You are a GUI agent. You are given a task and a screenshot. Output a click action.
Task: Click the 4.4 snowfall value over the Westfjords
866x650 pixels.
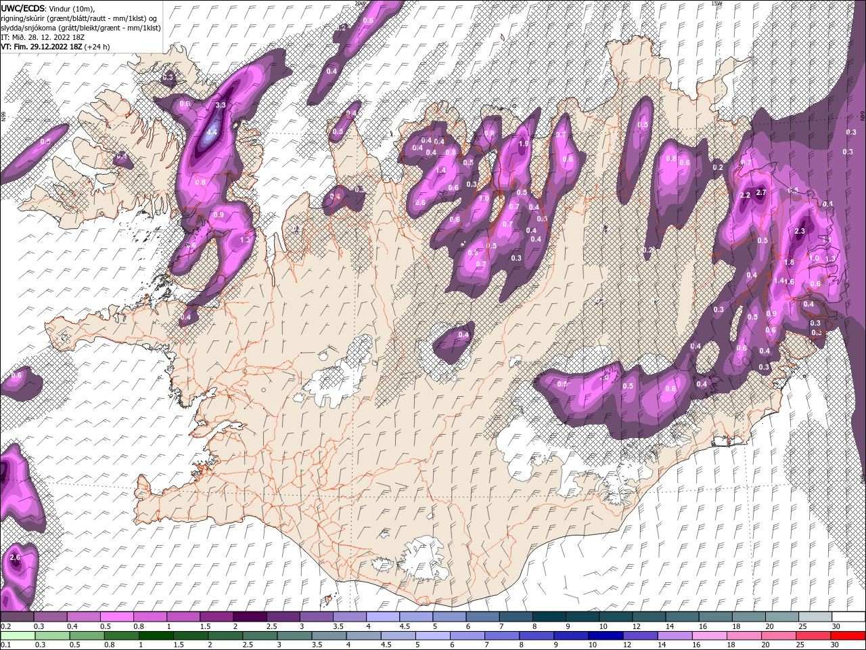pos(212,132)
